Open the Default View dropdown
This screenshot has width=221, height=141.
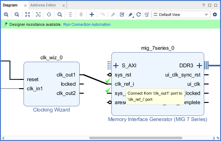pos(181,14)
